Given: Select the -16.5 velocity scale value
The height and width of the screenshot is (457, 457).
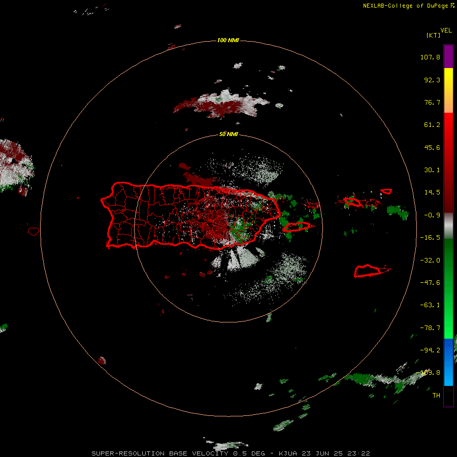Looking at the screenshot, I should (430, 238).
